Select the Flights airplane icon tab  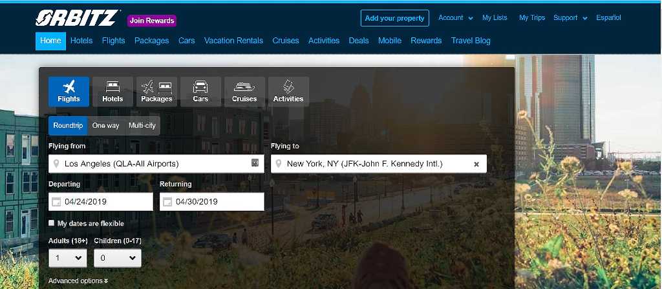click(x=69, y=92)
